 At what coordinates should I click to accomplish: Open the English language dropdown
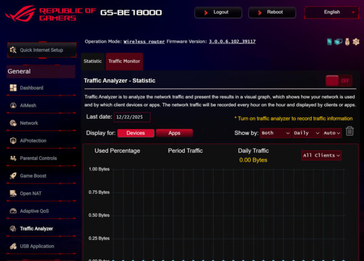[x=332, y=12]
